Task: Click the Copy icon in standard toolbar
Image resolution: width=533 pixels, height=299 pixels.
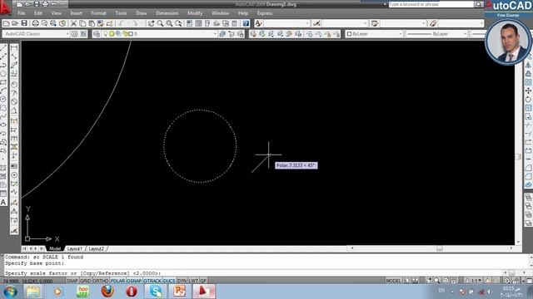Action: [82, 23]
